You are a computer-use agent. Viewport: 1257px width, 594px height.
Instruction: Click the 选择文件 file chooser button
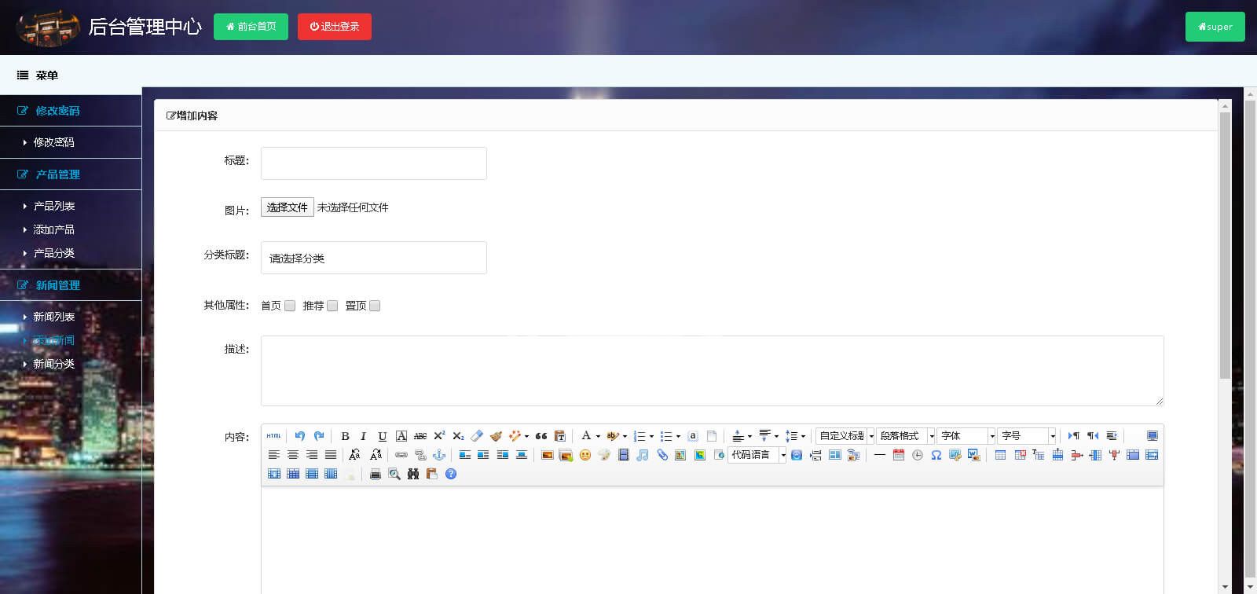coord(287,207)
